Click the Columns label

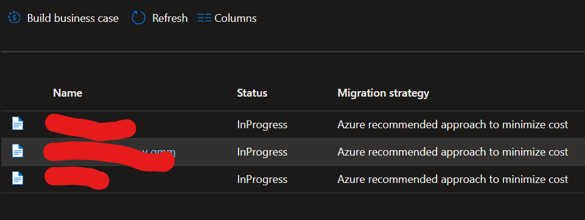pos(236,18)
